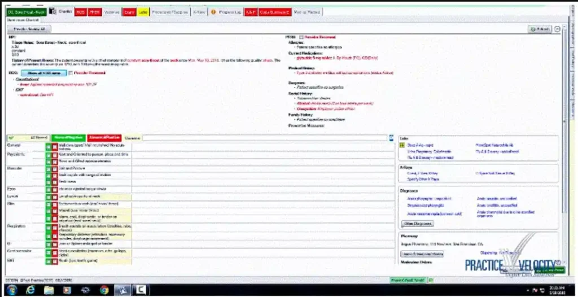The width and height of the screenshot is (578, 297).
Task: Order the Chest 2 View X-Ray
Action: point(422,173)
